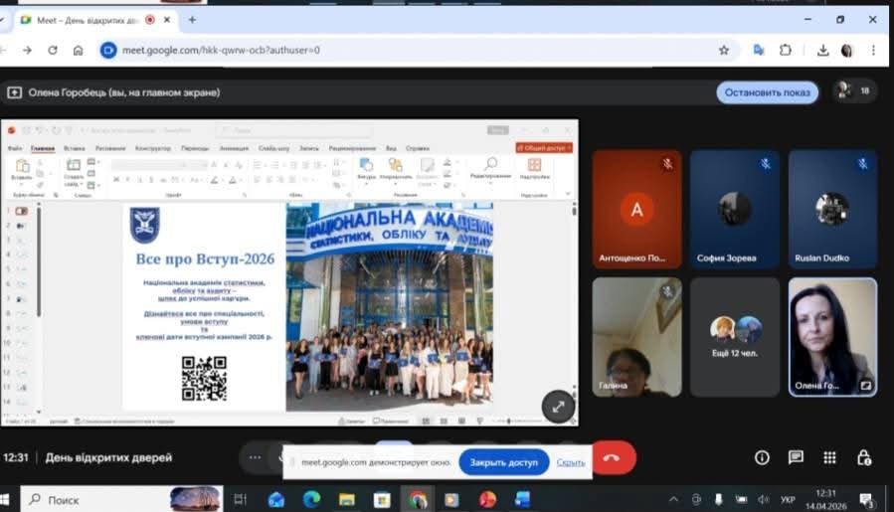Open the meeting details info icon
The width and height of the screenshot is (894, 512).
tap(762, 457)
